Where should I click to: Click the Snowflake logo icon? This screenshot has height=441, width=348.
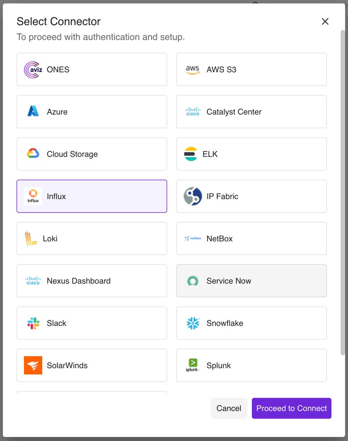coord(193,323)
